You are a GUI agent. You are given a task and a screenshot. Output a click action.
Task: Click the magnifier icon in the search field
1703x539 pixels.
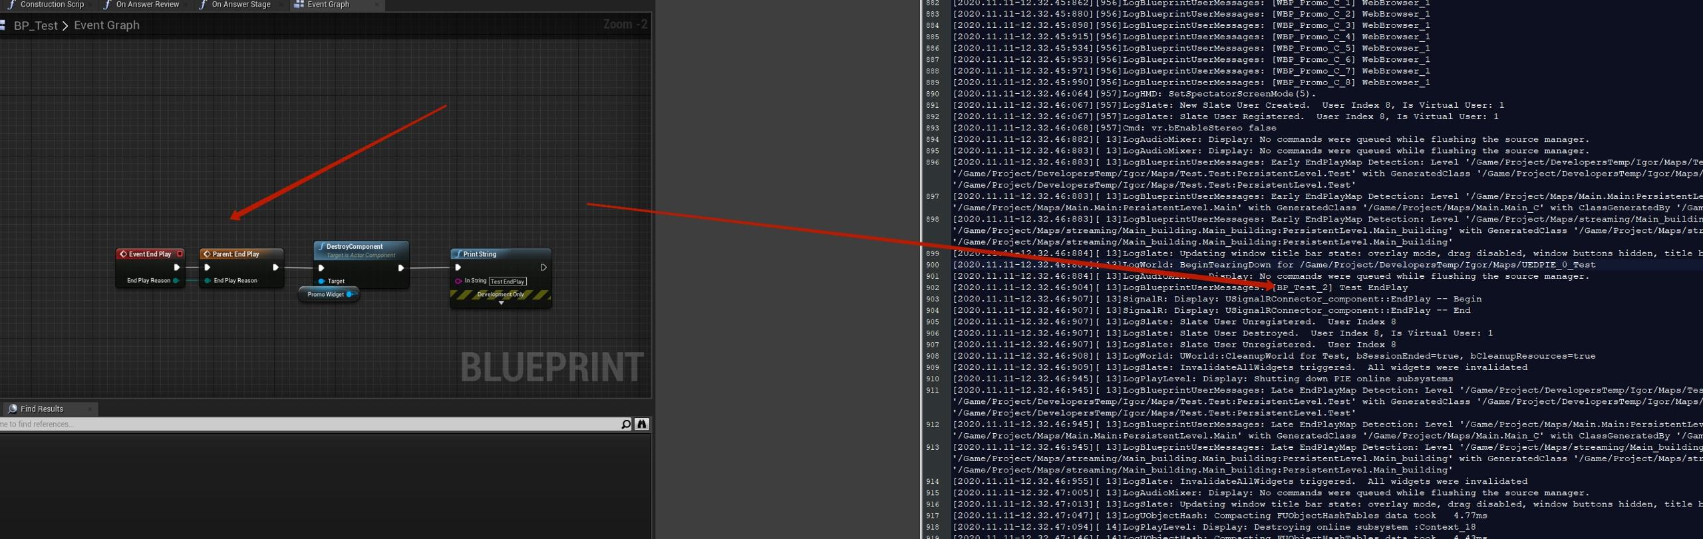(625, 424)
